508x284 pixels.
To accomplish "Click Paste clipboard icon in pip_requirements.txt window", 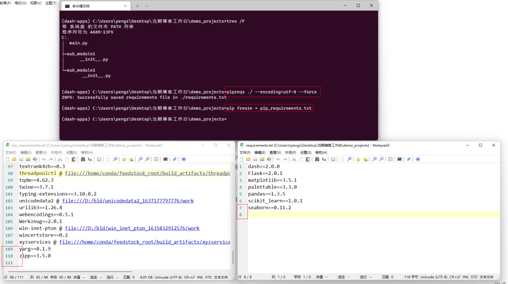I will click(x=74, y=159).
